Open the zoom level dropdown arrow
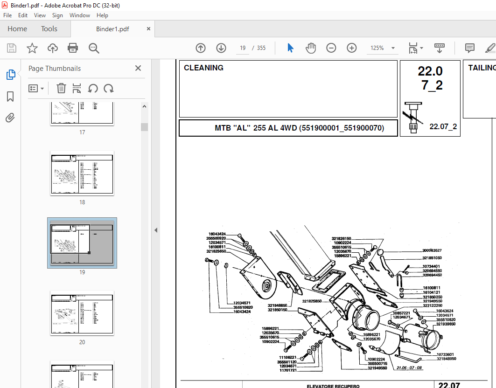Screen dimensions: 496x388 click(x=393, y=48)
